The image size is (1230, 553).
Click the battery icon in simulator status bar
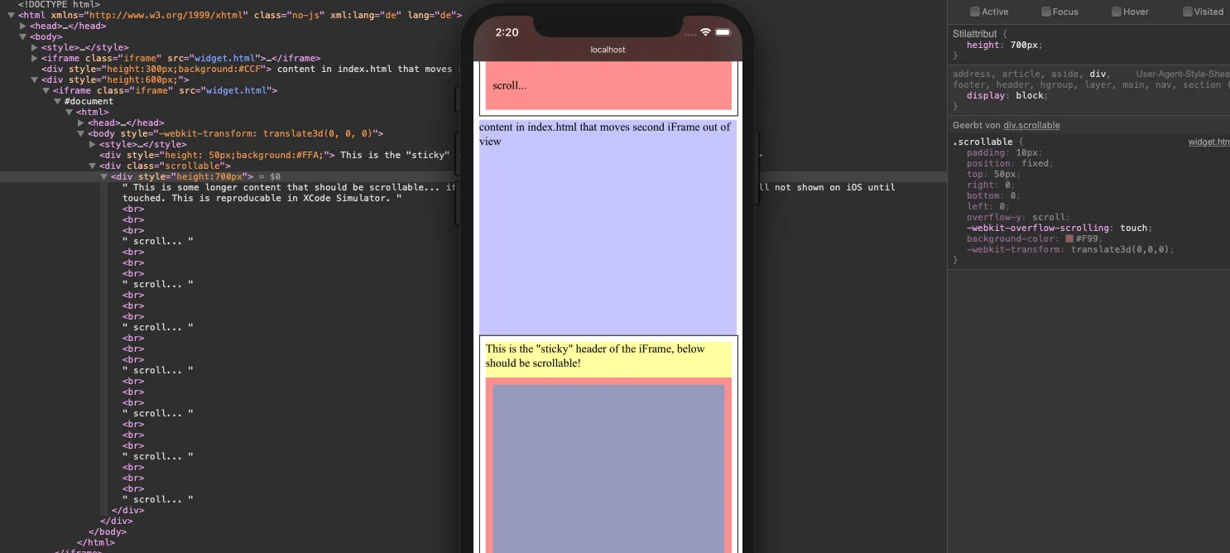pyautogui.click(x=723, y=32)
